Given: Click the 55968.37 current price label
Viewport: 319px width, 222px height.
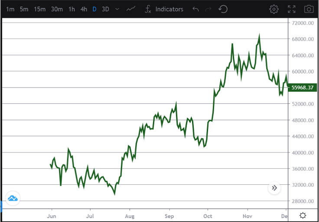Looking at the screenshot, I should [302, 88].
